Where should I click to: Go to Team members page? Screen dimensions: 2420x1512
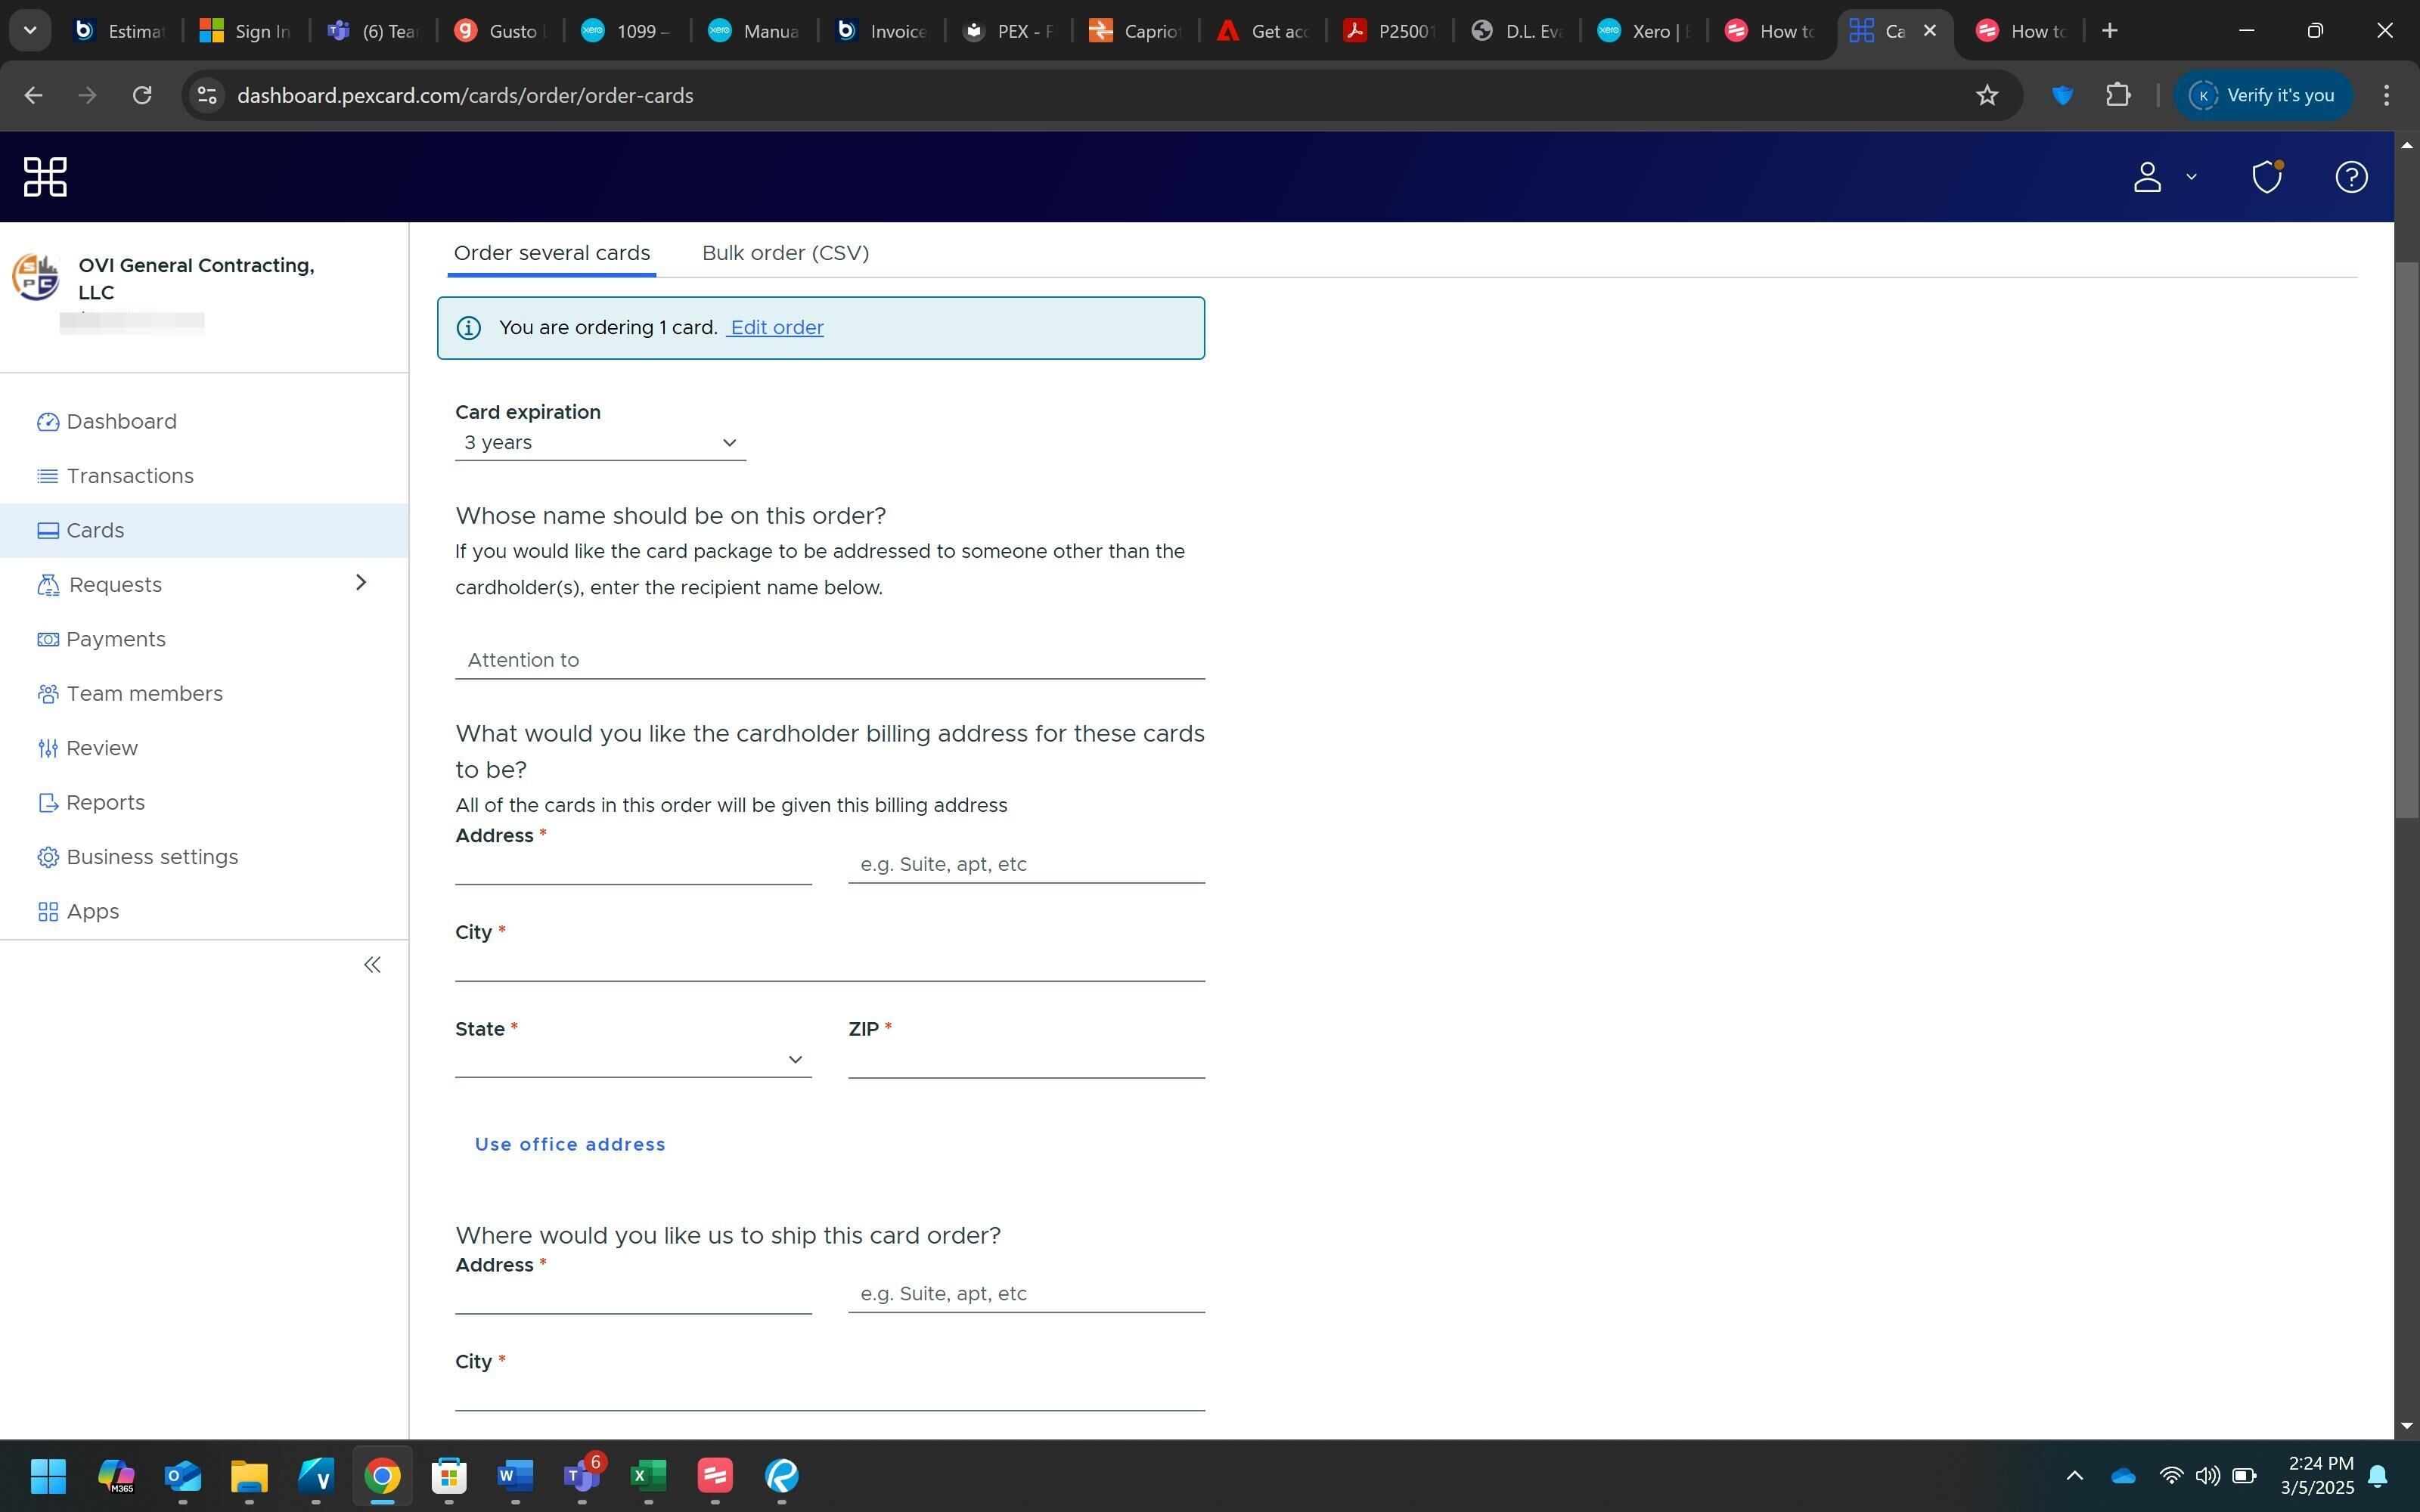pyautogui.click(x=144, y=694)
